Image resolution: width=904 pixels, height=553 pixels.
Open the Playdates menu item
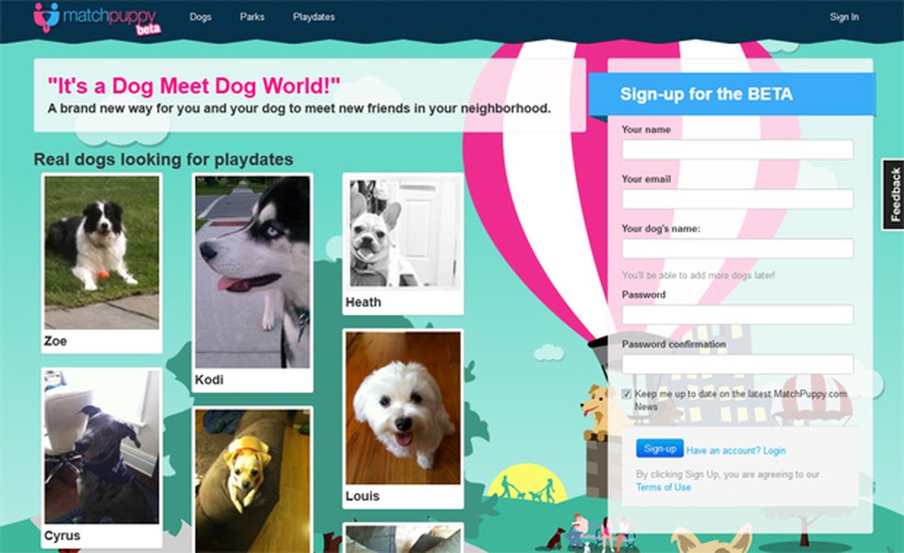313,17
